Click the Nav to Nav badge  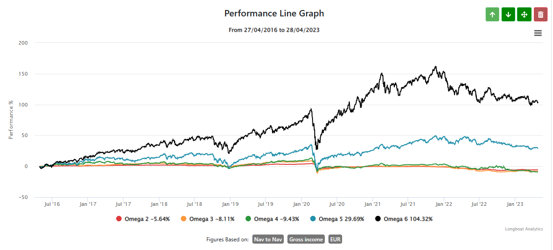pos(267,240)
